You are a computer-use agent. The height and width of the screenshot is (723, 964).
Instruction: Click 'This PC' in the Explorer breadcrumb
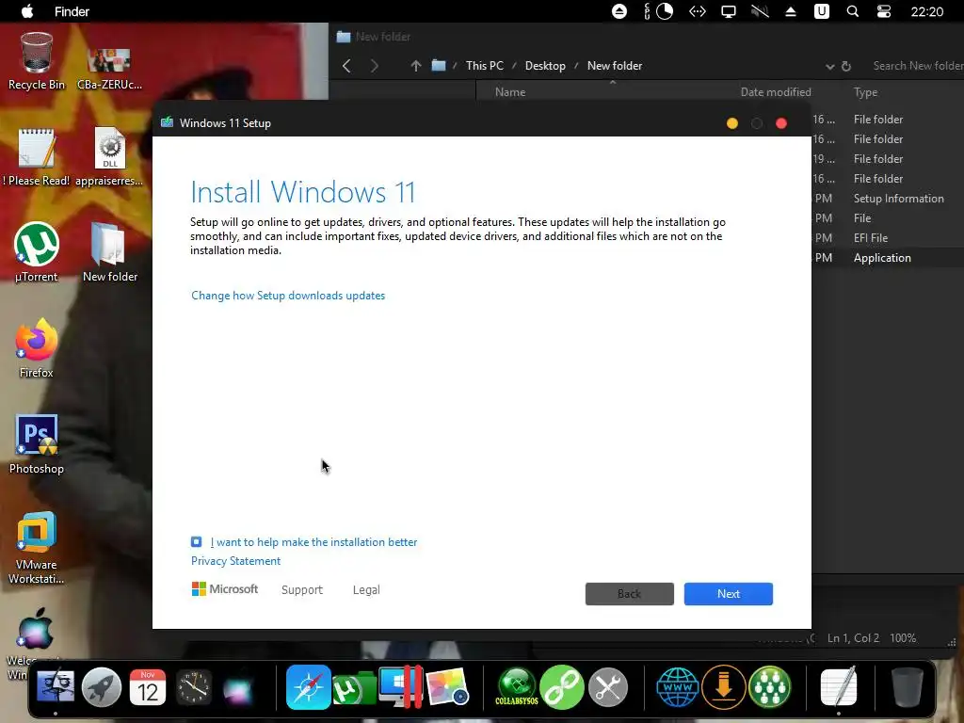click(485, 66)
